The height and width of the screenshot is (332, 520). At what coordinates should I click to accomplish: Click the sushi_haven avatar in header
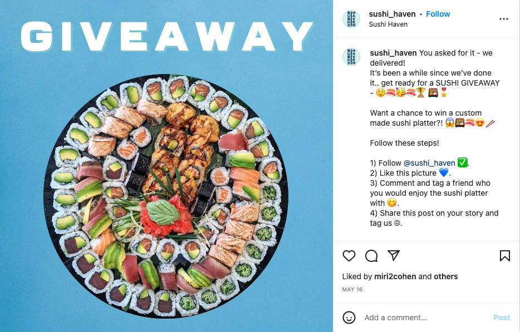351,19
